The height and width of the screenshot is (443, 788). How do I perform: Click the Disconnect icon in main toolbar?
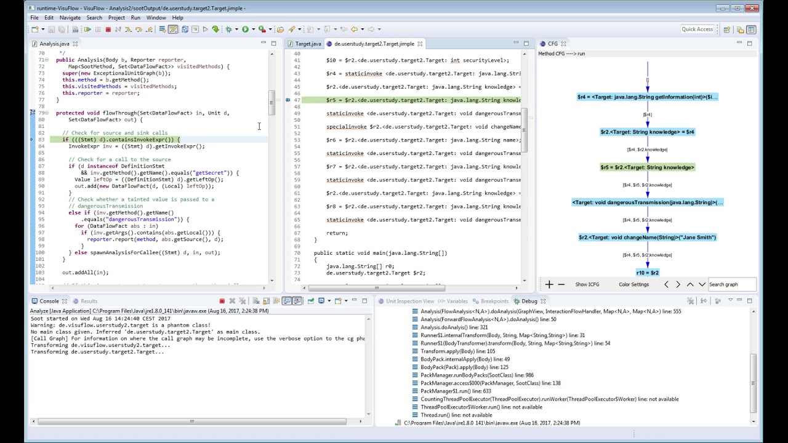(118, 29)
